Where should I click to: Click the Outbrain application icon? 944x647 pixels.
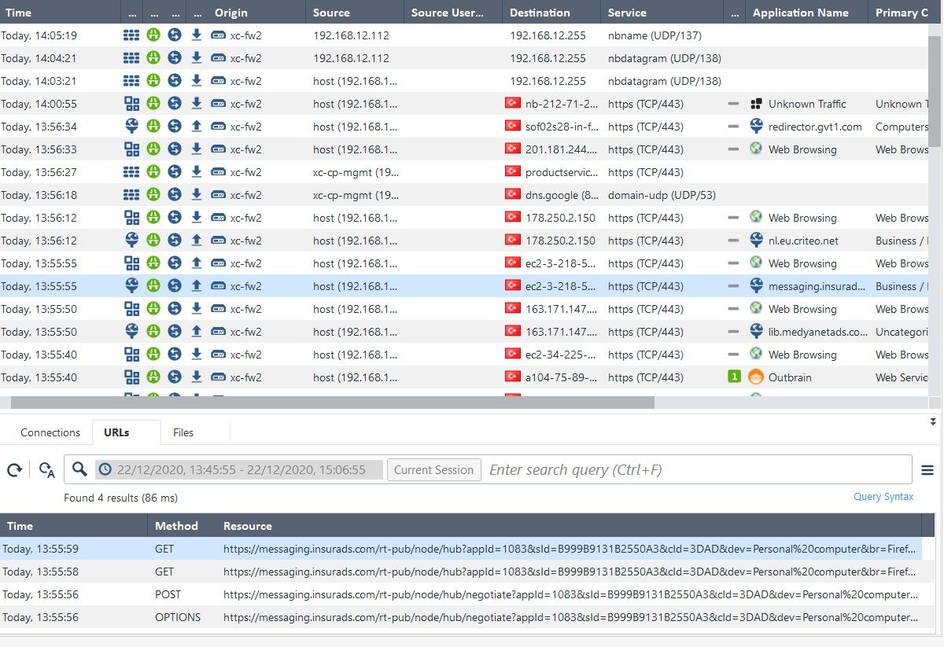tap(756, 377)
